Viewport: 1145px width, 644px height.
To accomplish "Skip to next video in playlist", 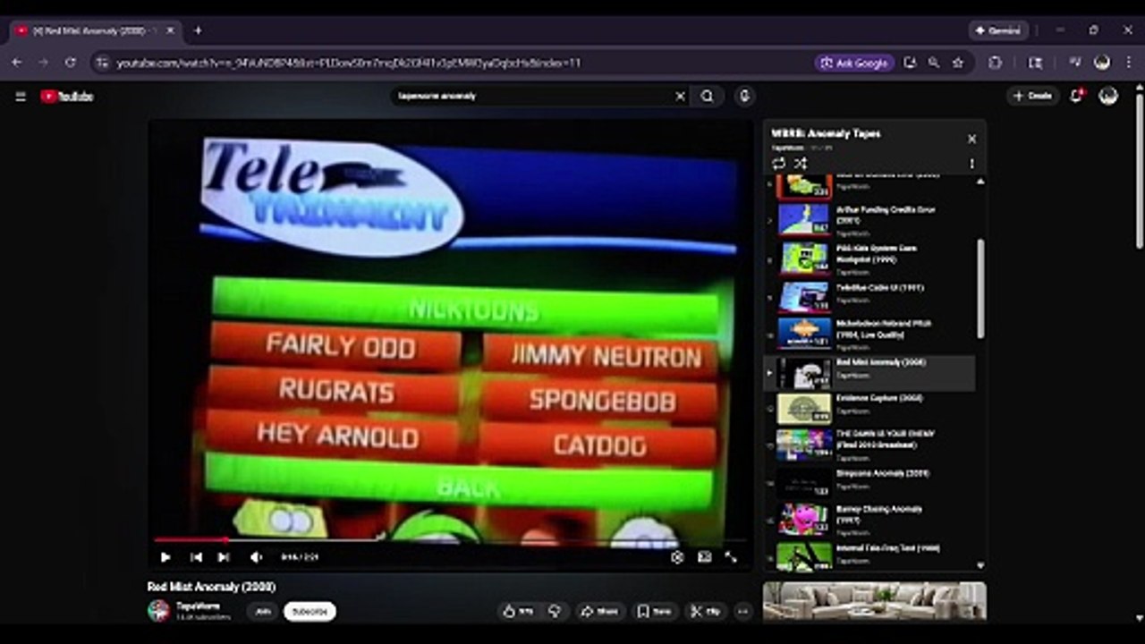I will pyautogui.click(x=224, y=557).
